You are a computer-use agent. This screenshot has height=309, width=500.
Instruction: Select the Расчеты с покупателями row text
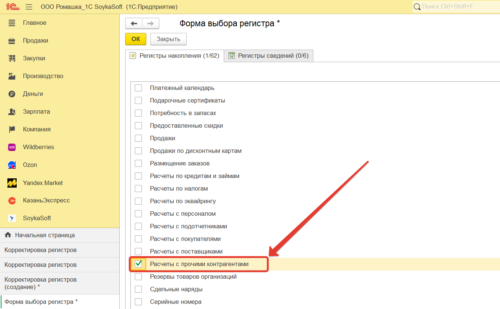click(x=185, y=239)
